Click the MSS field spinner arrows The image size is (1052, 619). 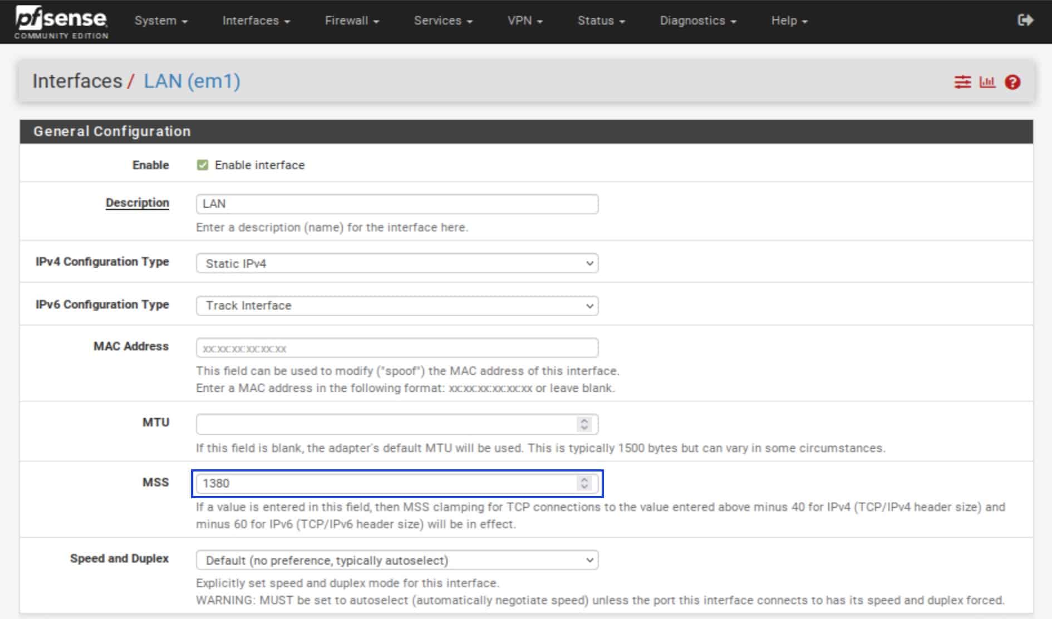[x=584, y=483]
